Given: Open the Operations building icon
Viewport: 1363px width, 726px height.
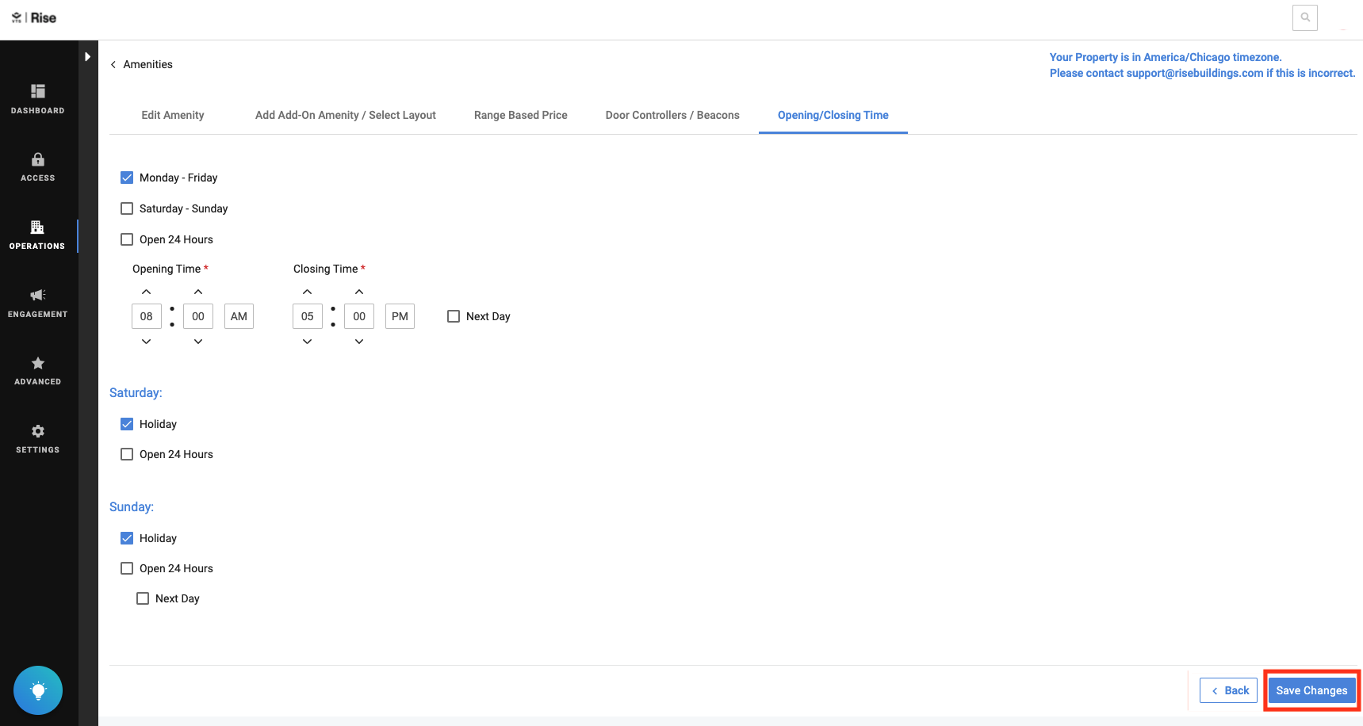Looking at the screenshot, I should [x=37, y=227].
